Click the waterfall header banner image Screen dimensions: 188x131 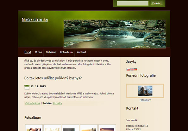coord(115,34)
